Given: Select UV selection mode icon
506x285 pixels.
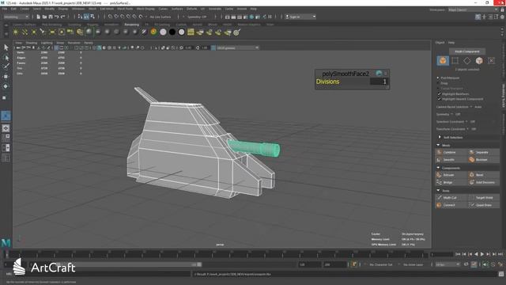Looking at the screenshot, I should pyautogui.click(x=491, y=60).
